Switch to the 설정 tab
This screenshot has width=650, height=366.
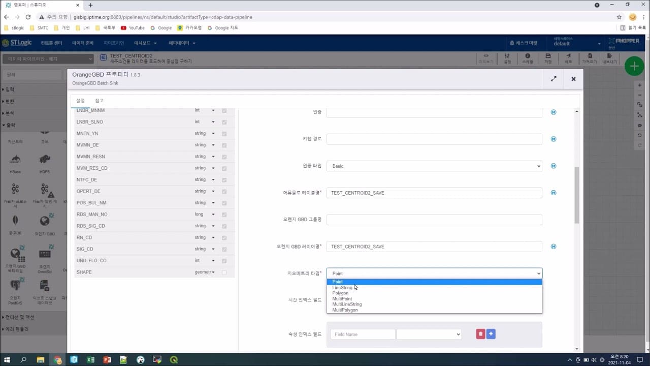(x=80, y=101)
